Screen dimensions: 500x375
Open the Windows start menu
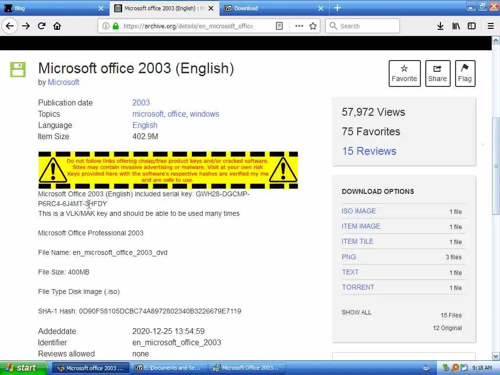23,368
